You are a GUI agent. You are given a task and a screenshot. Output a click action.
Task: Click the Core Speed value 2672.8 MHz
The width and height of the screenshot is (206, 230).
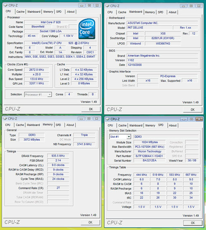[x=37, y=70]
